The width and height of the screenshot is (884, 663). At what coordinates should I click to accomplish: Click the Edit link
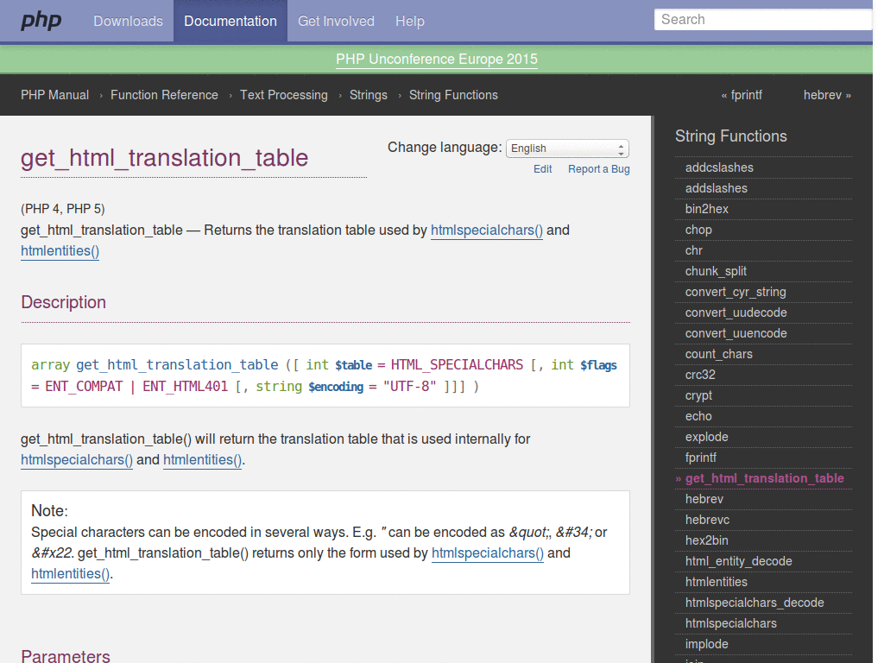542,169
